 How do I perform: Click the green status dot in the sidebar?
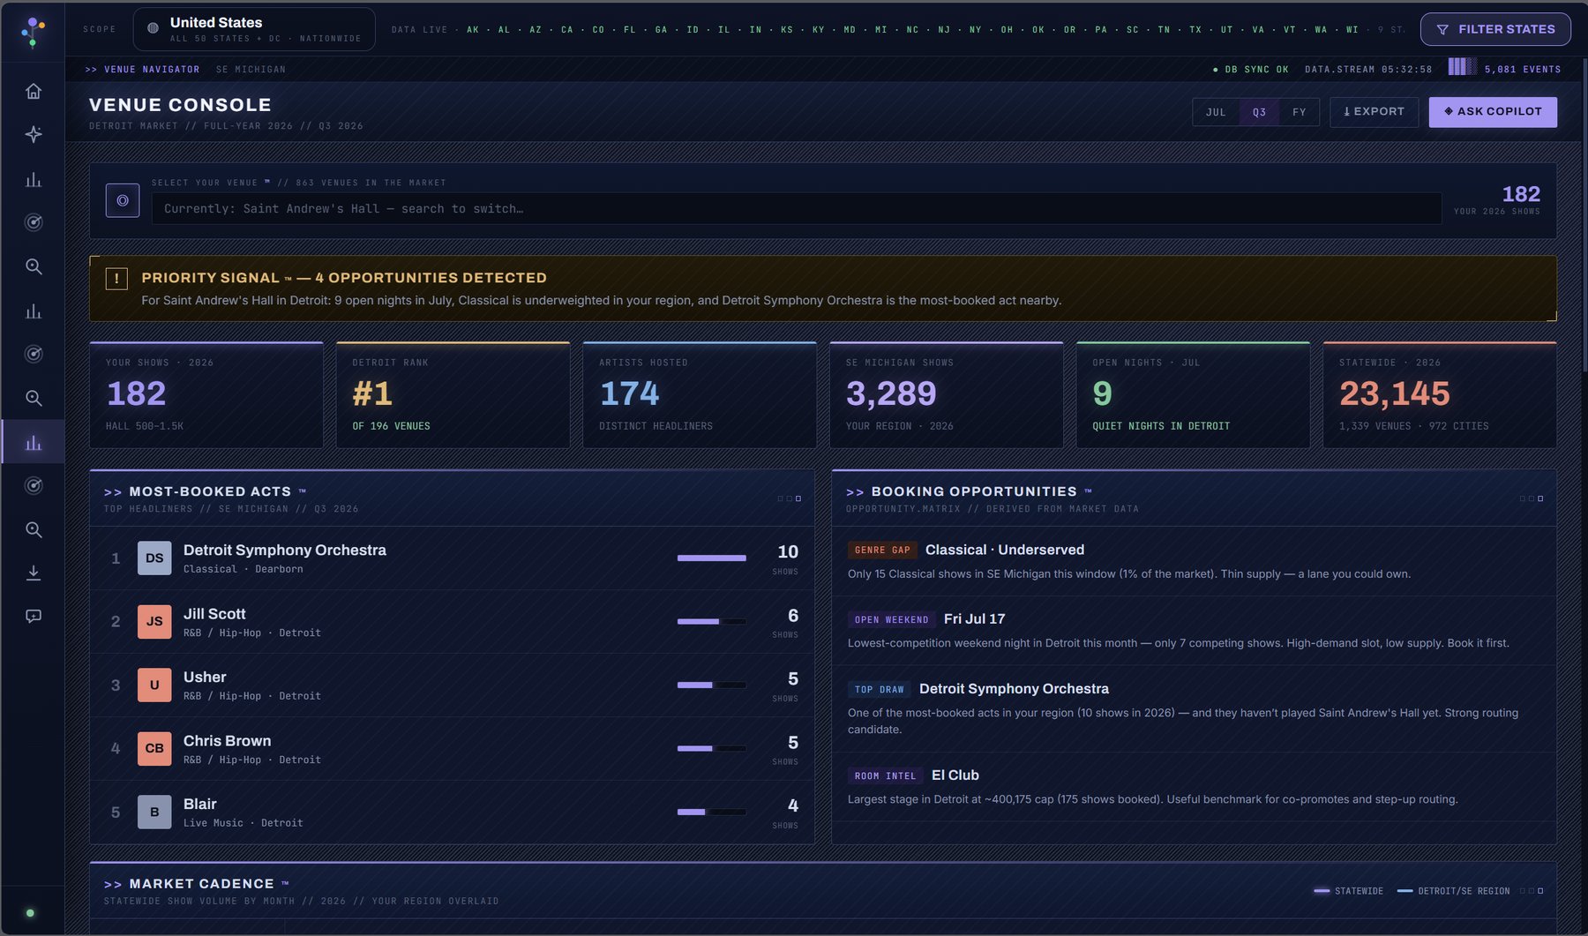[x=30, y=913]
